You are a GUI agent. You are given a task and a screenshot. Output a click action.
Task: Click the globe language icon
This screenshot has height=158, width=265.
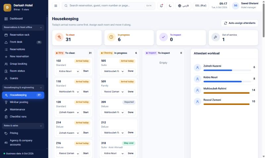(180, 6)
